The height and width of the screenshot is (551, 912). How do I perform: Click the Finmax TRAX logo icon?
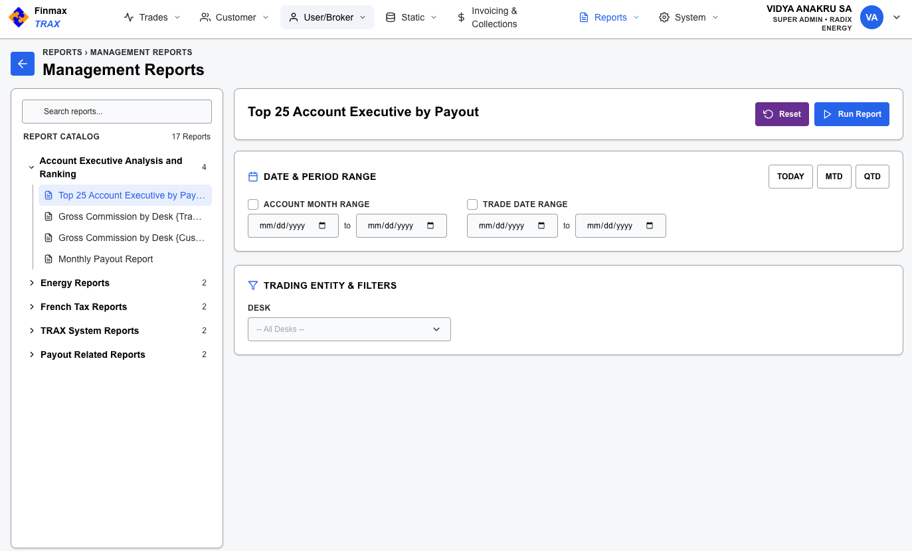click(x=19, y=17)
